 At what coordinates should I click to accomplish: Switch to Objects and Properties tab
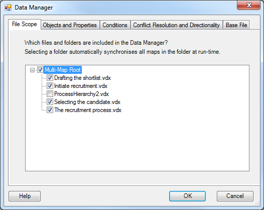(70, 25)
